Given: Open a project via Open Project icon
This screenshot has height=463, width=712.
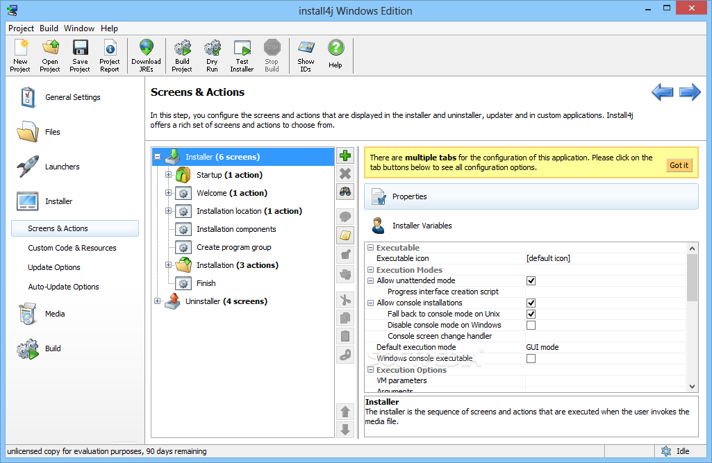Looking at the screenshot, I should point(50,56).
